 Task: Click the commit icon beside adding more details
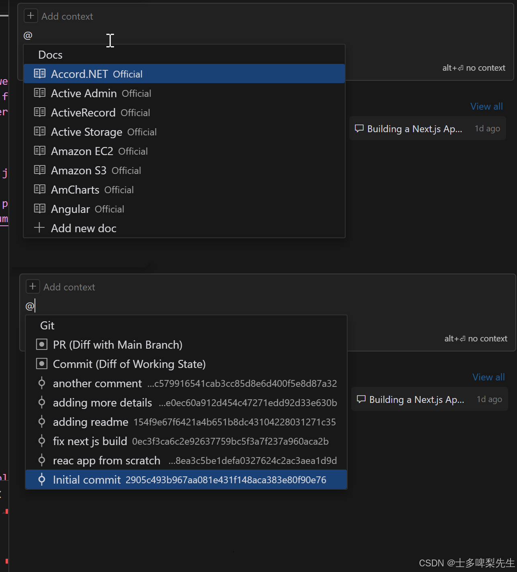tap(42, 402)
